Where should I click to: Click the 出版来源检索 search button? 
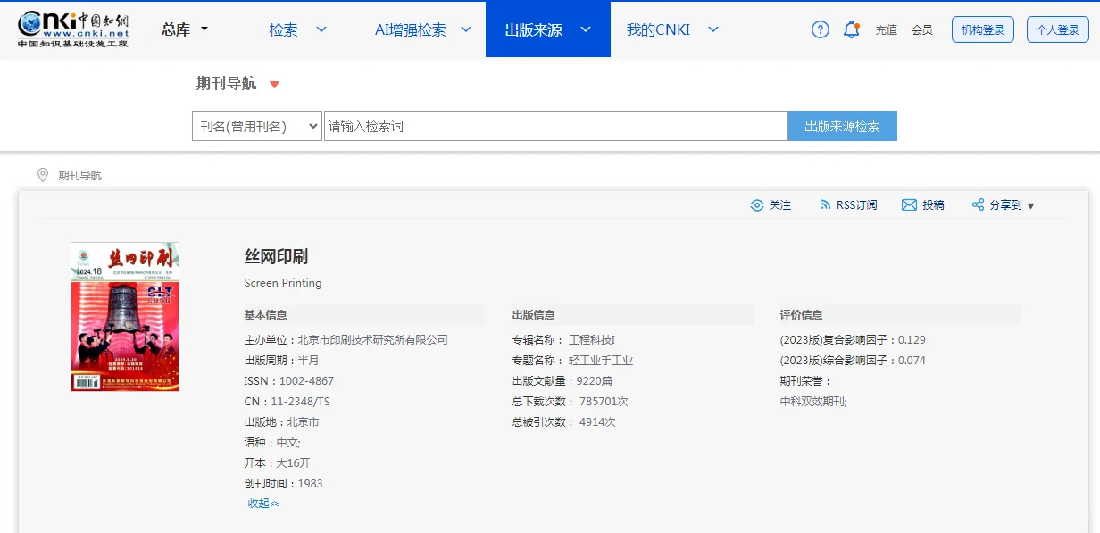(x=842, y=125)
